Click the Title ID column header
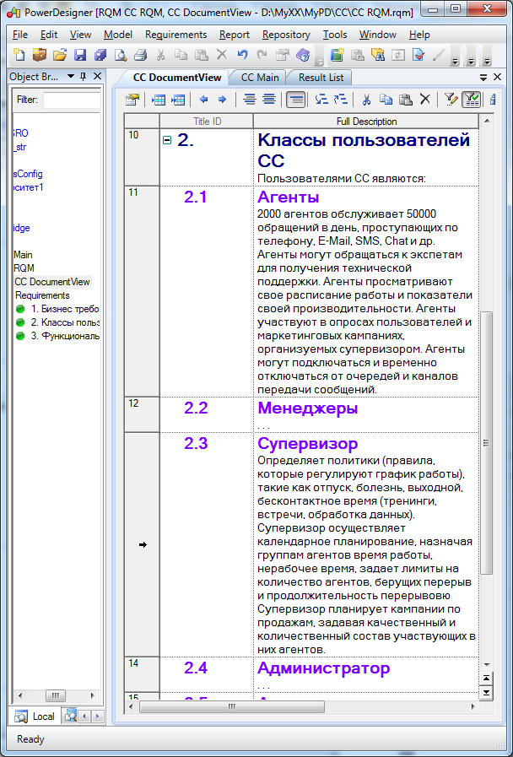 point(207,122)
